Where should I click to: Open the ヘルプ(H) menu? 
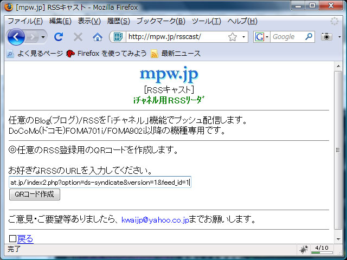pos(242,21)
